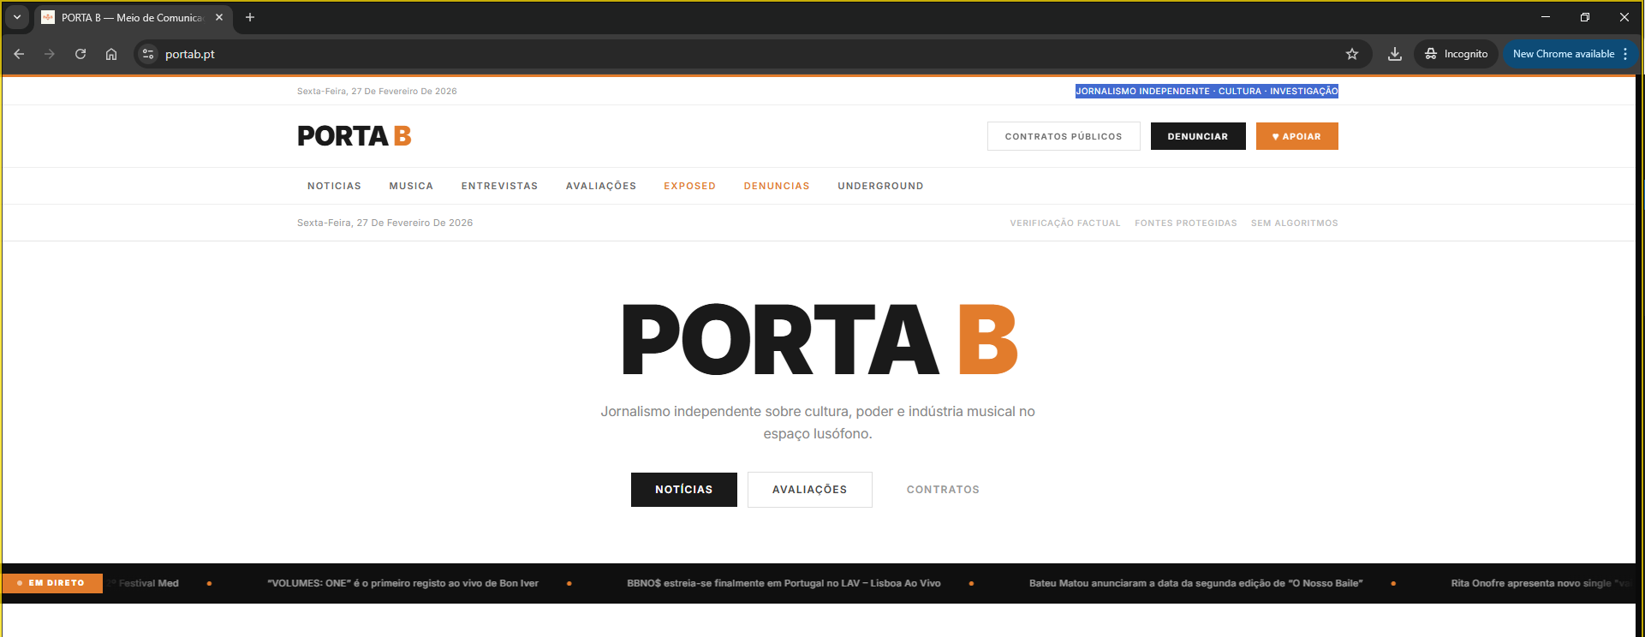Open Bateu Matou O Nosso Baile headline
Screen dimensions: 1645x637
(1196, 583)
